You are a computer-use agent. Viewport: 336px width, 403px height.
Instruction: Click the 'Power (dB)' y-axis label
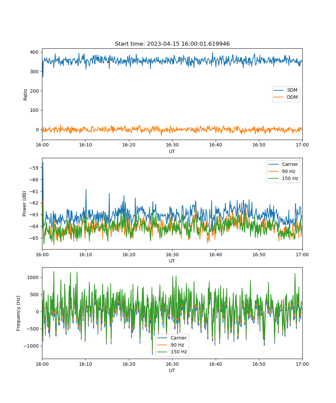(25, 204)
